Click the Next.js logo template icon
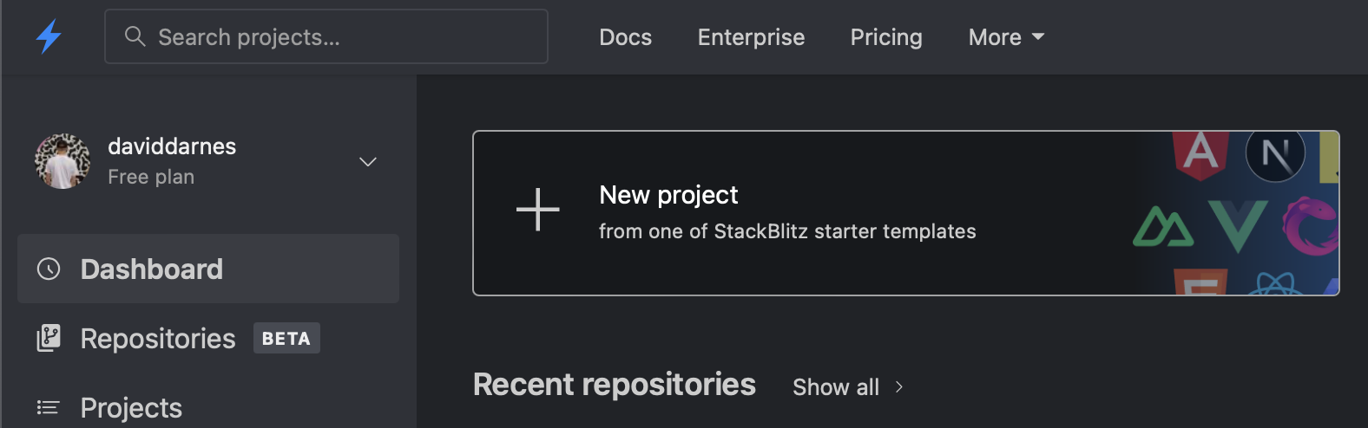Image resolution: width=1368 pixels, height=428 pixels. (x=1275, y=155)
